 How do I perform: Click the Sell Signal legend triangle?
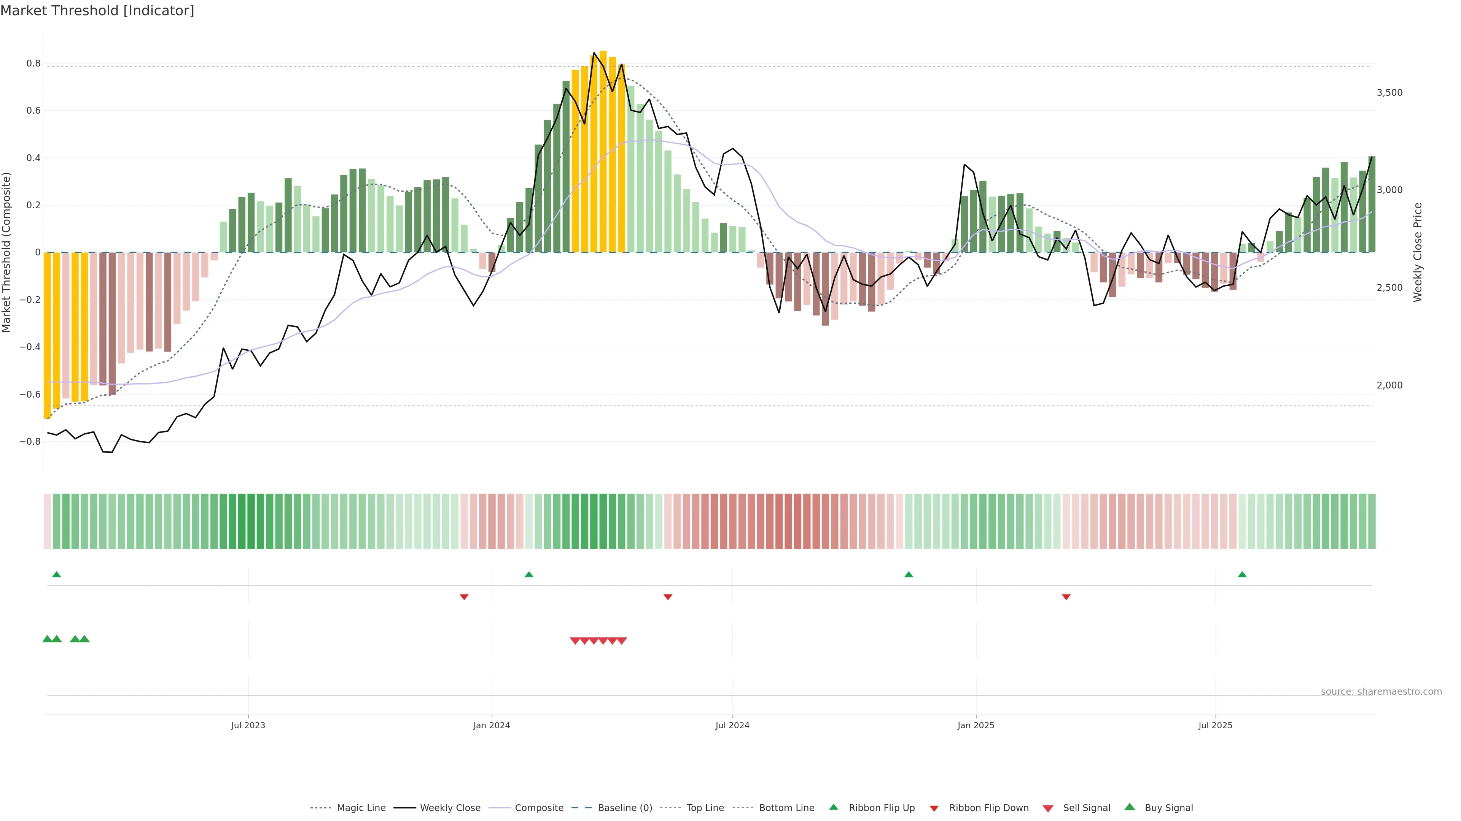tap(1047, 808)
